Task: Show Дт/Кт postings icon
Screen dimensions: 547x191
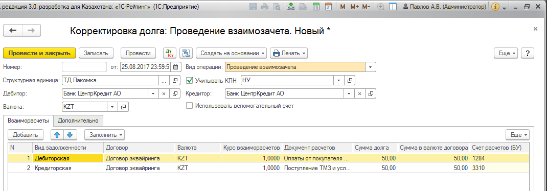Action: pyautogui.click(x=170, y=53)
